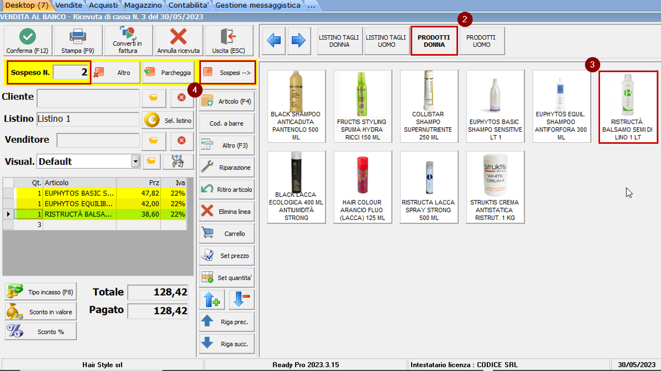This screenshot has height=371, width=661.
Task: Expand the Visual. Default dropdown
Action: (x=135, y=161)
